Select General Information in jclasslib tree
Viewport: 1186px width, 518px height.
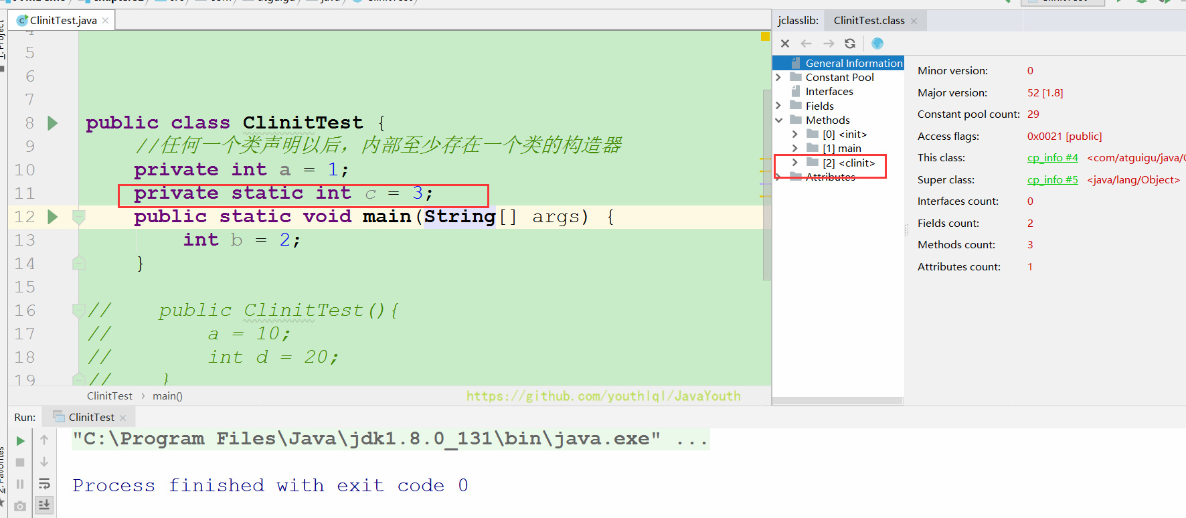click(x=854, y=64)
